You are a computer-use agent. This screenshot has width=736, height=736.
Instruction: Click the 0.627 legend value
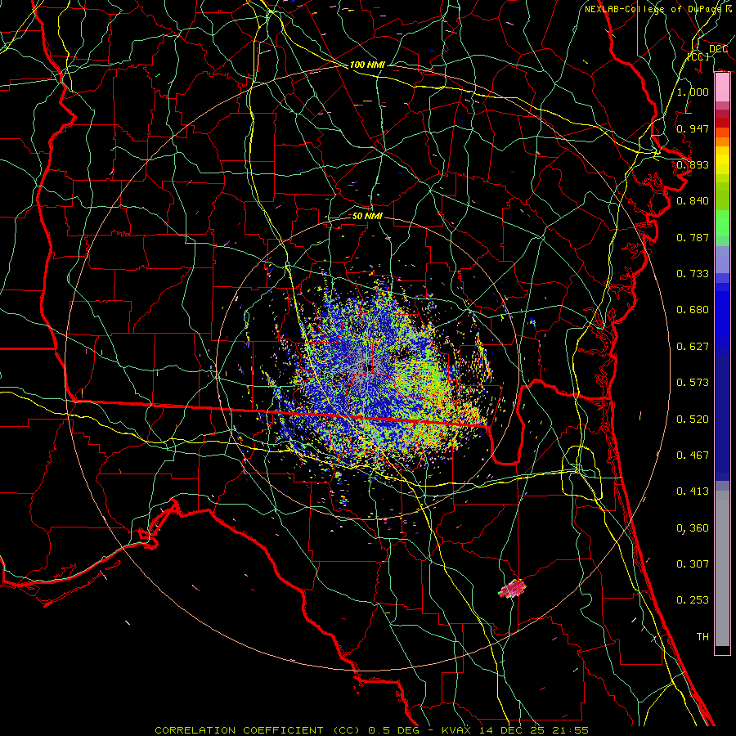[x=693, y=346]
